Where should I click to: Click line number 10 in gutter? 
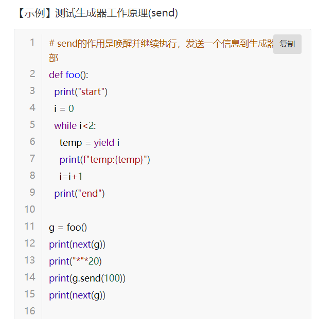pyautogui.click(x=30, y=210)
